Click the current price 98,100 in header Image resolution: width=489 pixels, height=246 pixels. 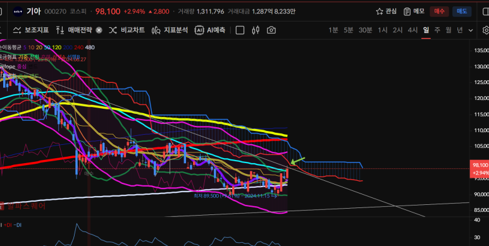(108, 11)
